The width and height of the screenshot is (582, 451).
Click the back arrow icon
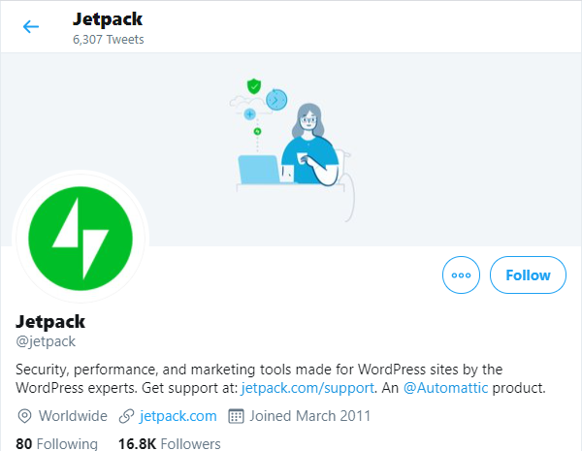coord(31,26)
